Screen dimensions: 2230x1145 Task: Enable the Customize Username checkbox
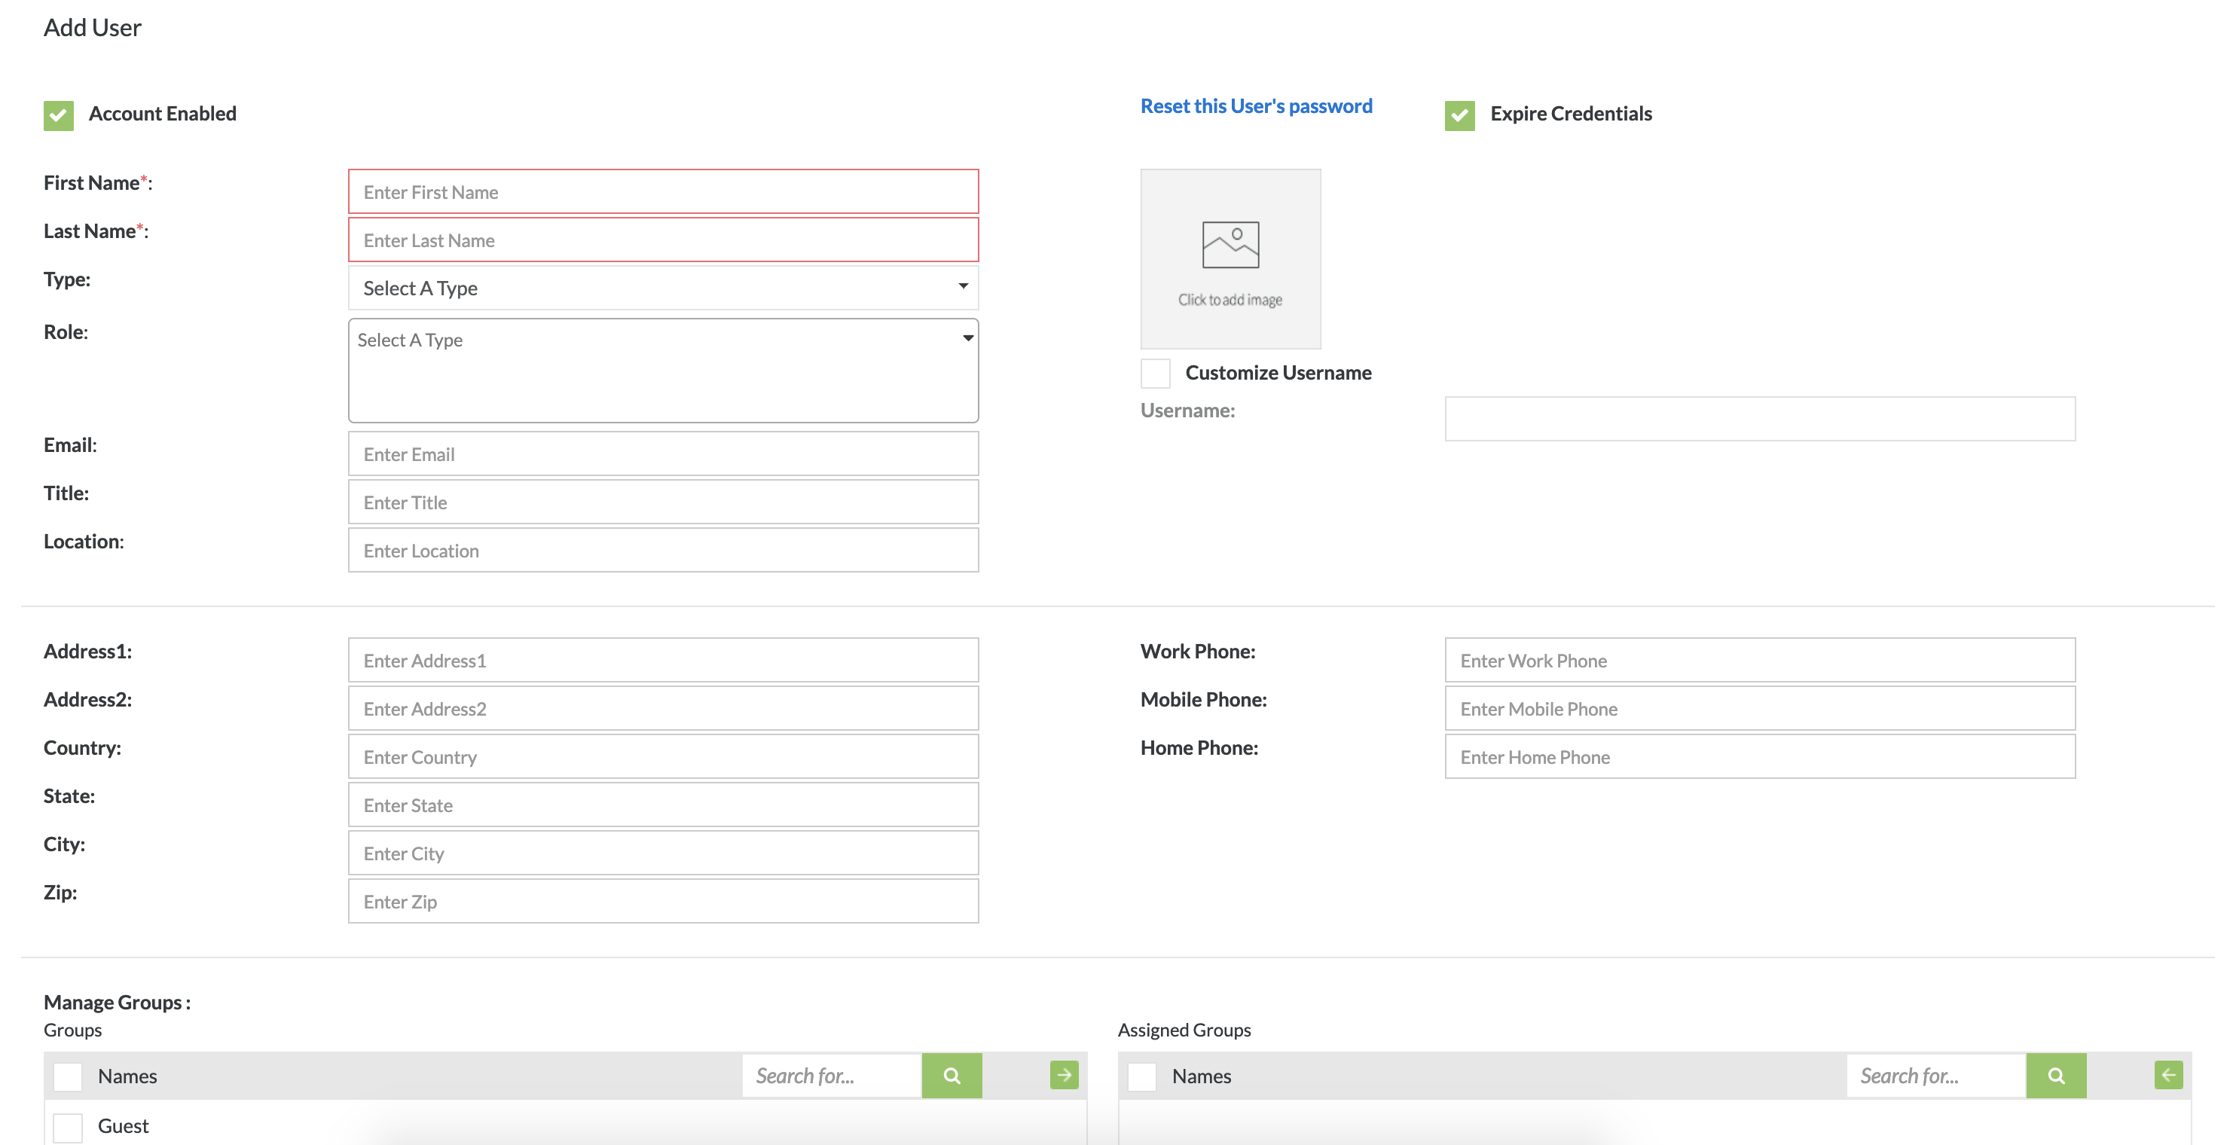pos(1155,373)
